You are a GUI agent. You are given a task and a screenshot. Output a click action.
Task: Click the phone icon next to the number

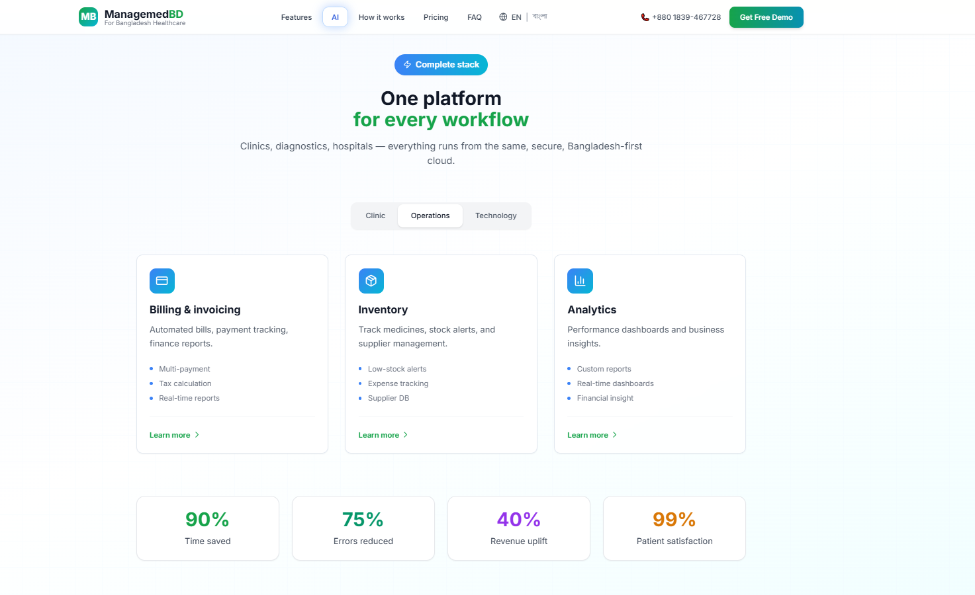click(x=645, y=17)
